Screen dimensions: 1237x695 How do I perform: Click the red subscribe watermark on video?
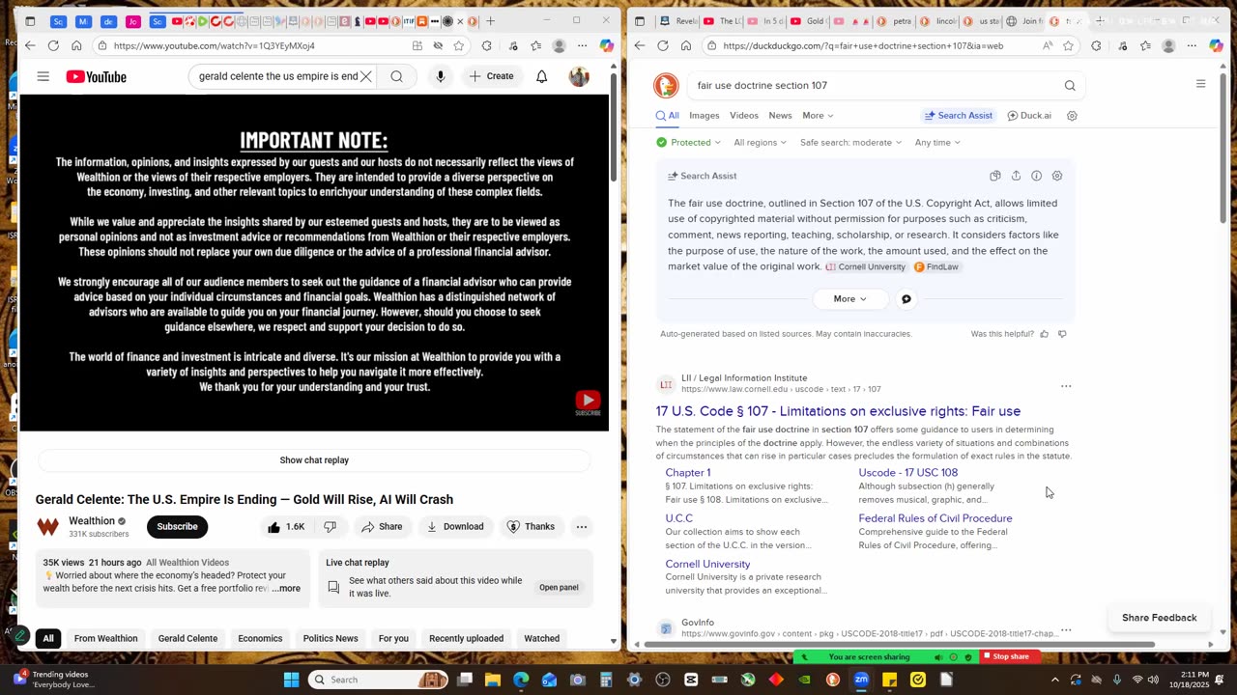point(588,403)
